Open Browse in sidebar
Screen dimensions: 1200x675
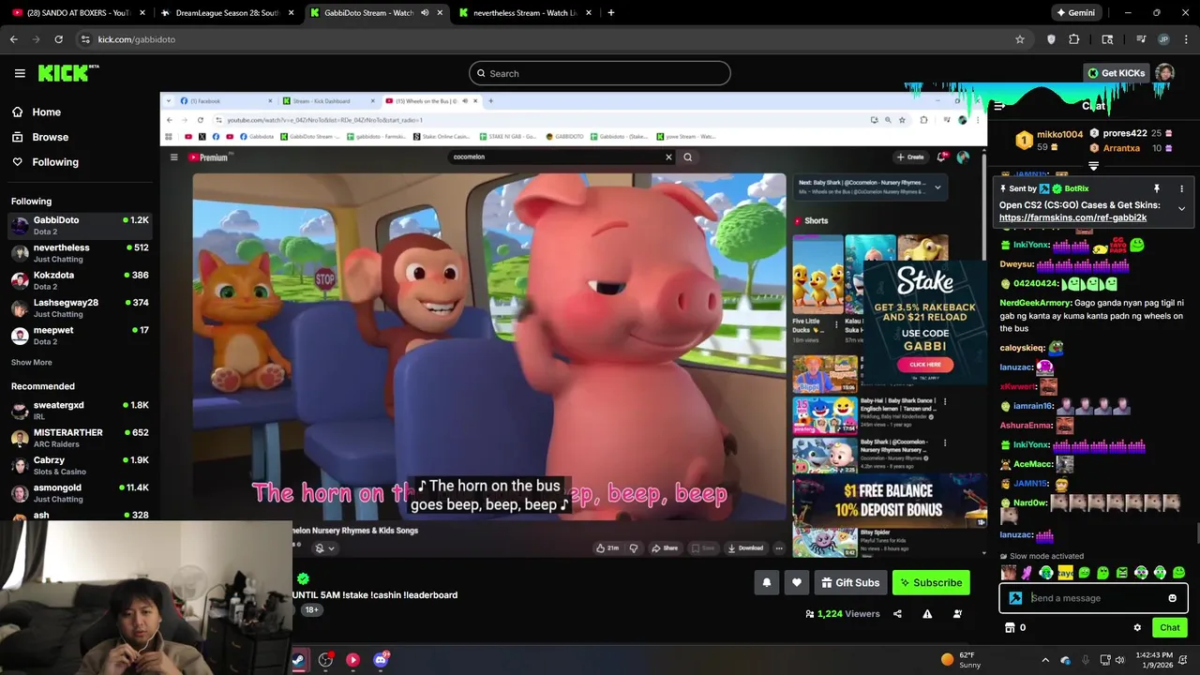point(40,137)
